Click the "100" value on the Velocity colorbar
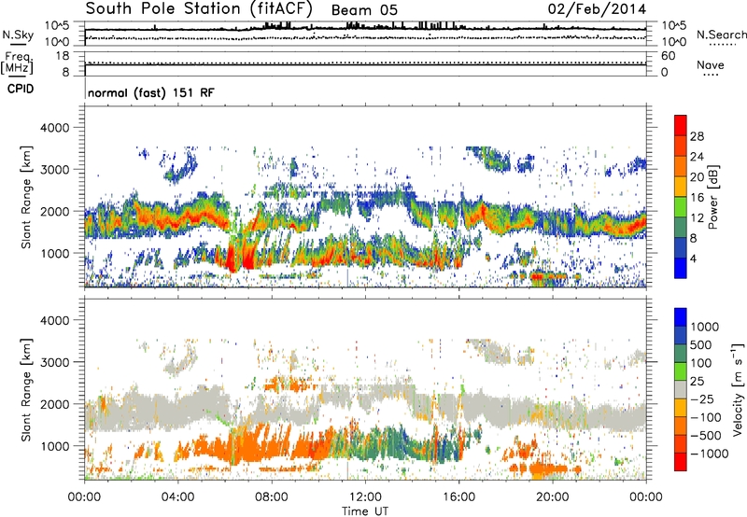 click(x=701, y=363)
